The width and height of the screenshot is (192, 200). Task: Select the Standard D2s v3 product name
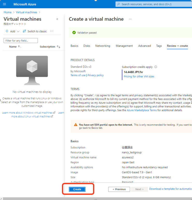pos(81,67)
